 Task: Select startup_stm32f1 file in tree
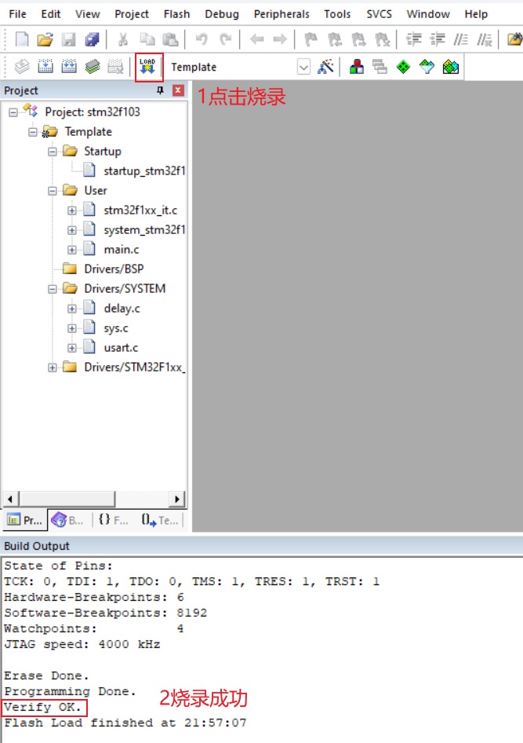pos(144,171)
